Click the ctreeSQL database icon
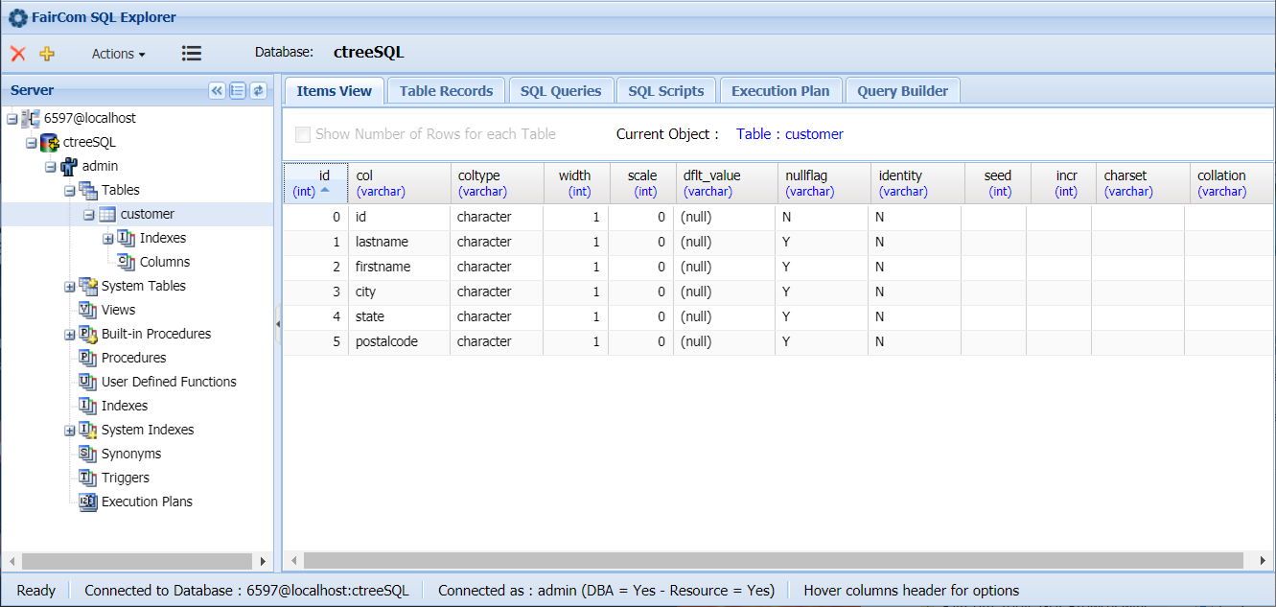1276x607 pixels. click(x=50, y=142)
